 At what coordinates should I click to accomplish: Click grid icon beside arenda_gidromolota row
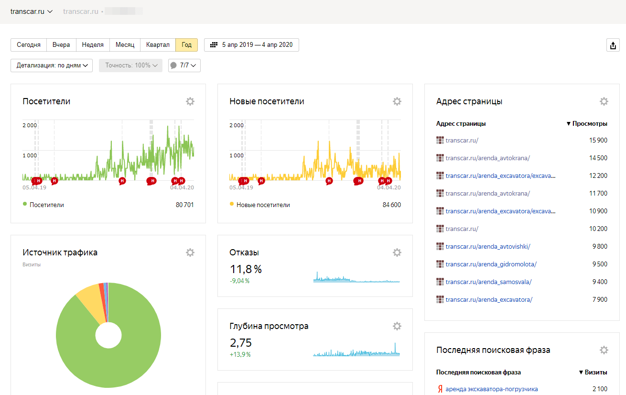click(x=440, y=264)
